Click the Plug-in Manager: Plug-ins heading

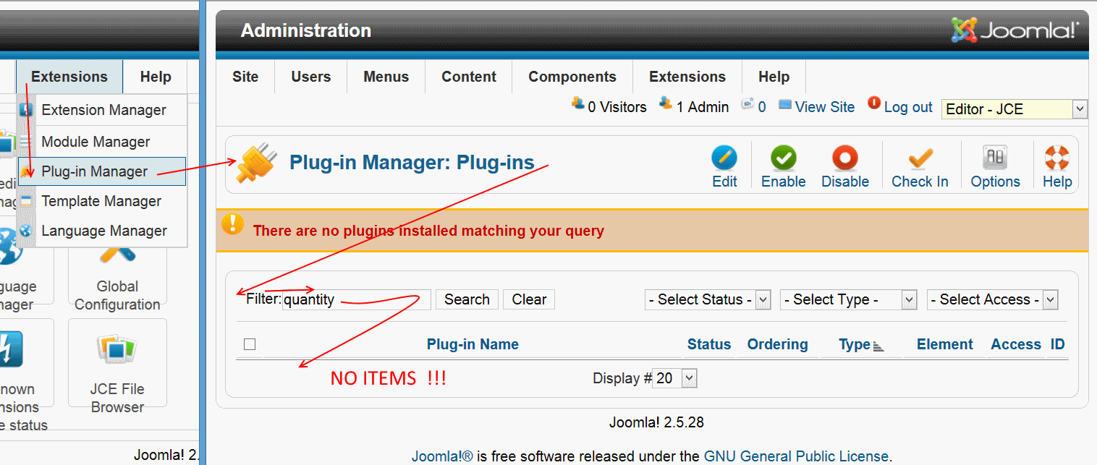pyautogui.click(x=412, y=162)
